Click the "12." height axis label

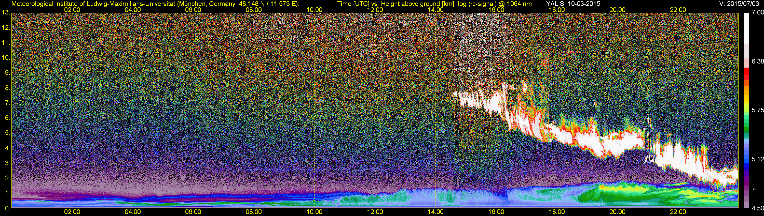click(x=6, y=28)
